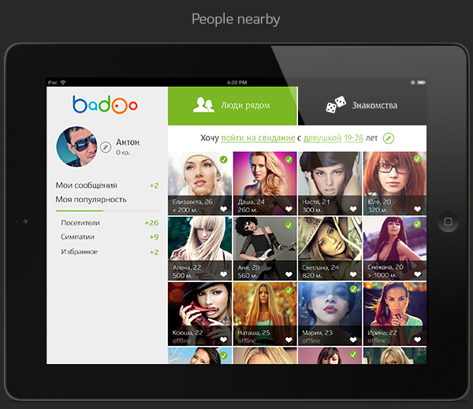Image resolution: width=473 pixels, height=409 pixels.
Task: Click the +26 visitors counter
Action: coord(151,223)
